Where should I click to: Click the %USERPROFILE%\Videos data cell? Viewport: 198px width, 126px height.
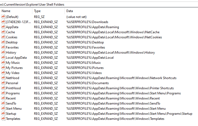pos(84,73)
